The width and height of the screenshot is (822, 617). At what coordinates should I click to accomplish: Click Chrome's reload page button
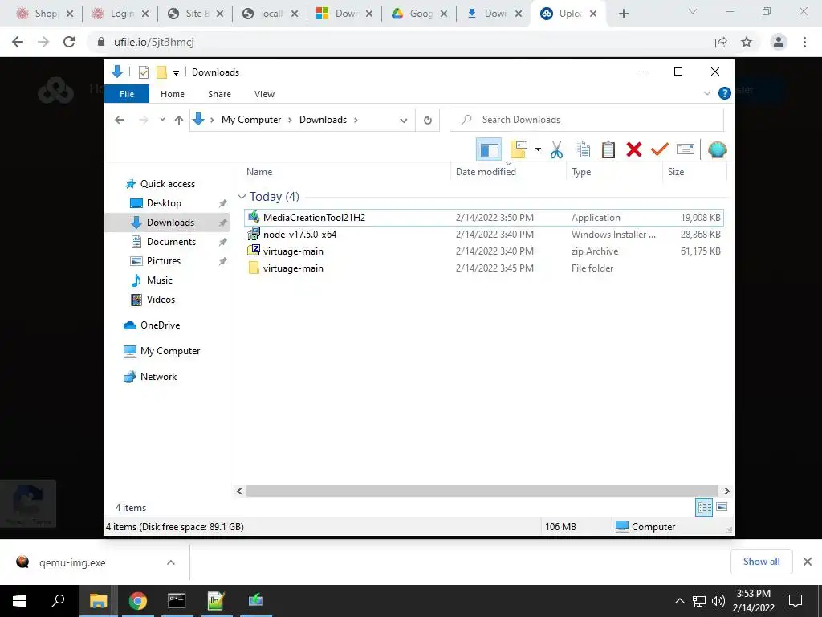tap(69, 42)
